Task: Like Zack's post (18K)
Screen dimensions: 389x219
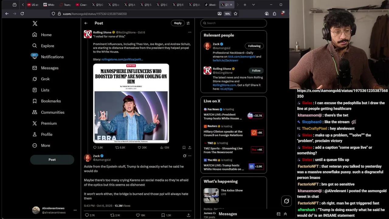Action: pos(140,215)
